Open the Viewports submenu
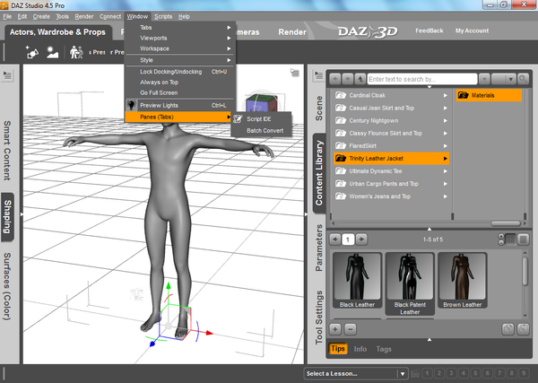 [180, 38]
